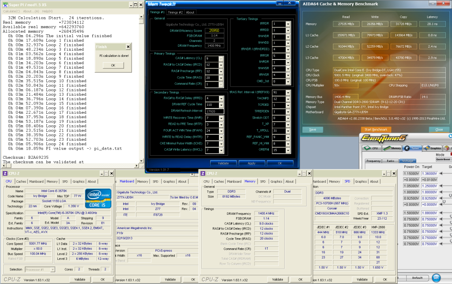Open the About tab in MemTweakIt
This screenshot has height=284, width=452.
tap(190, 12)
